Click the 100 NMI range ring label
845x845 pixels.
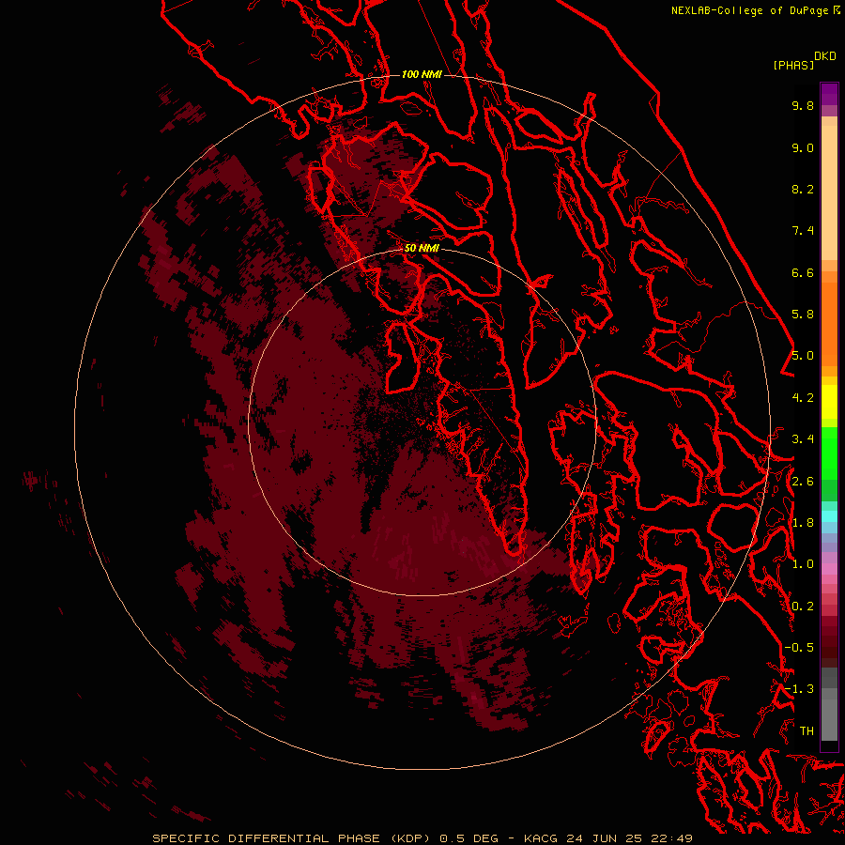coord(422,74)
